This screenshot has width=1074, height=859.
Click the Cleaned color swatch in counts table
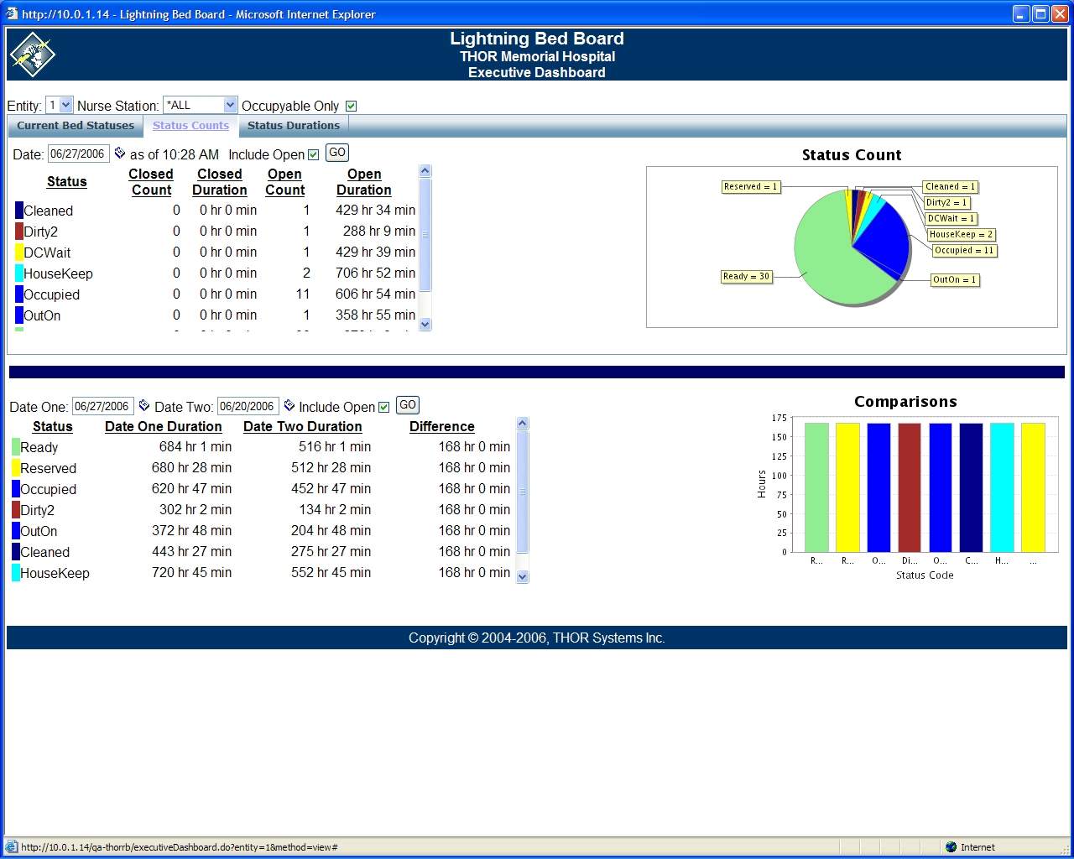click(19, 211)
